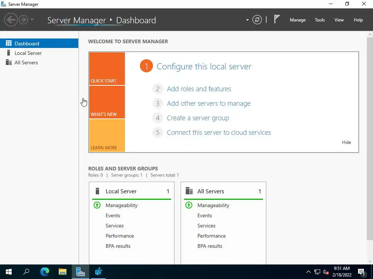
Task: Click the orange step 1 circle
Action: tap(146, 66)
